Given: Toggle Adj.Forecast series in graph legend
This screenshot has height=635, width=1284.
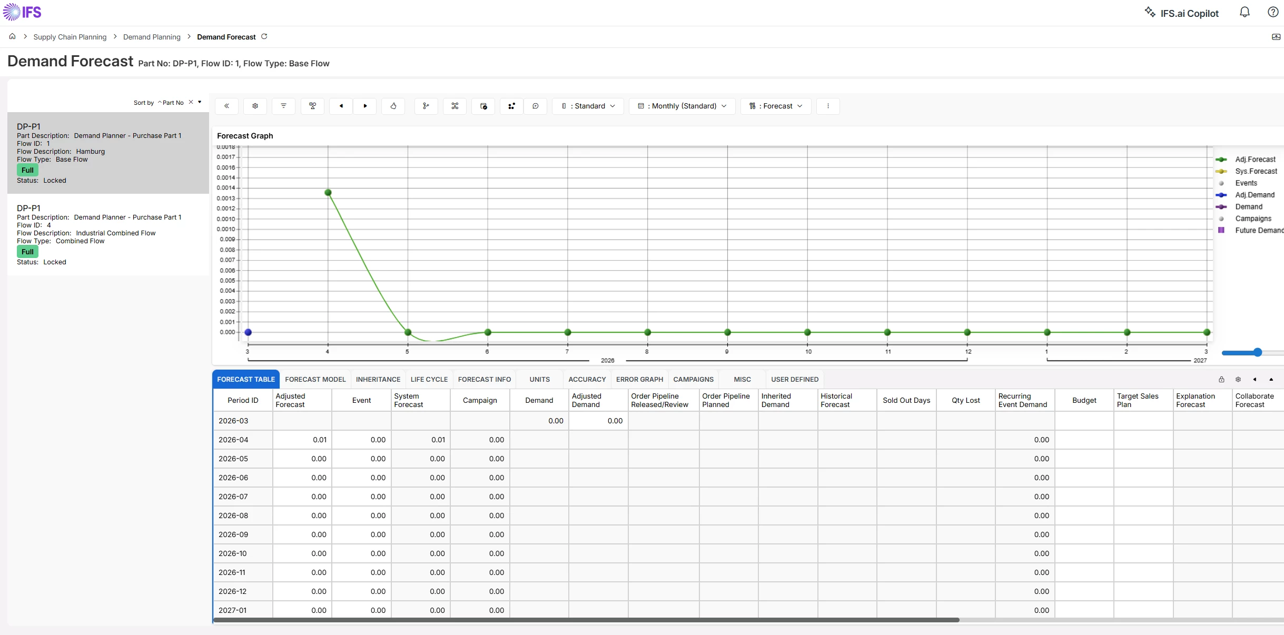Looking at the screenshot, I should [1255, 160].
